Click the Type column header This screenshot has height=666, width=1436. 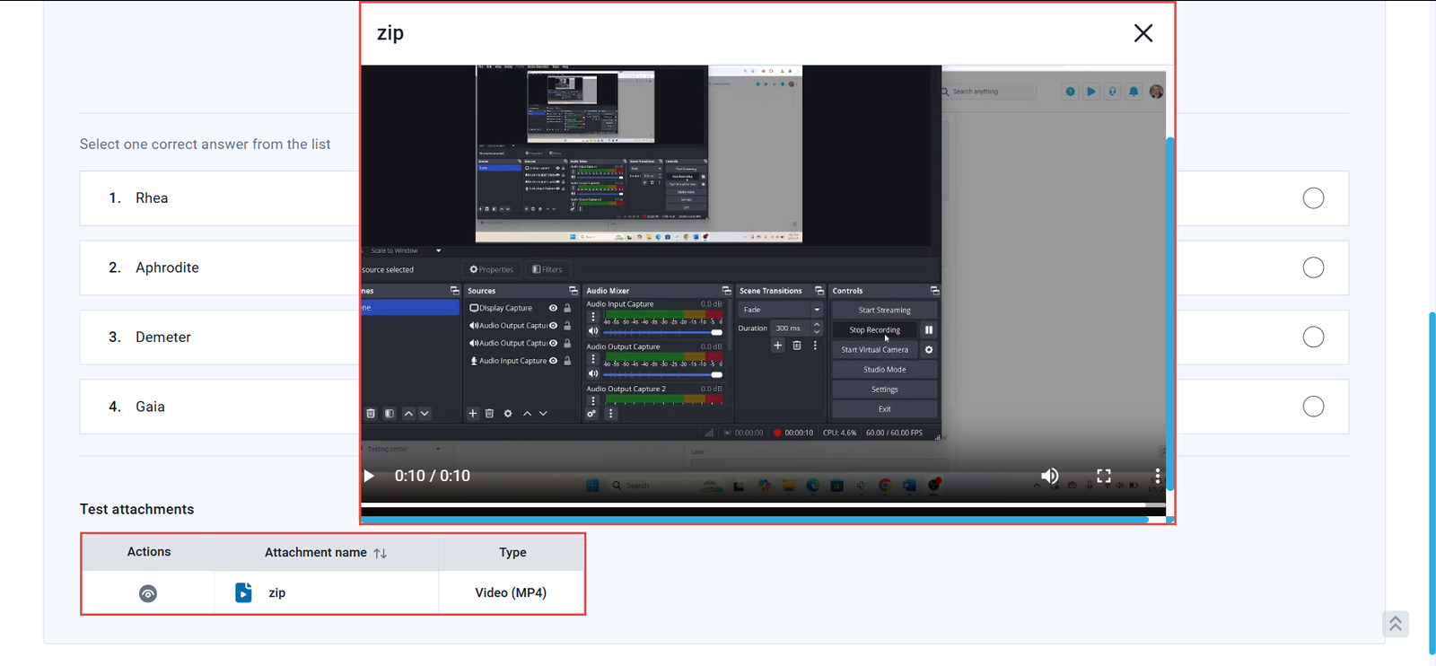pyautogui.click(x=512, y=553)
